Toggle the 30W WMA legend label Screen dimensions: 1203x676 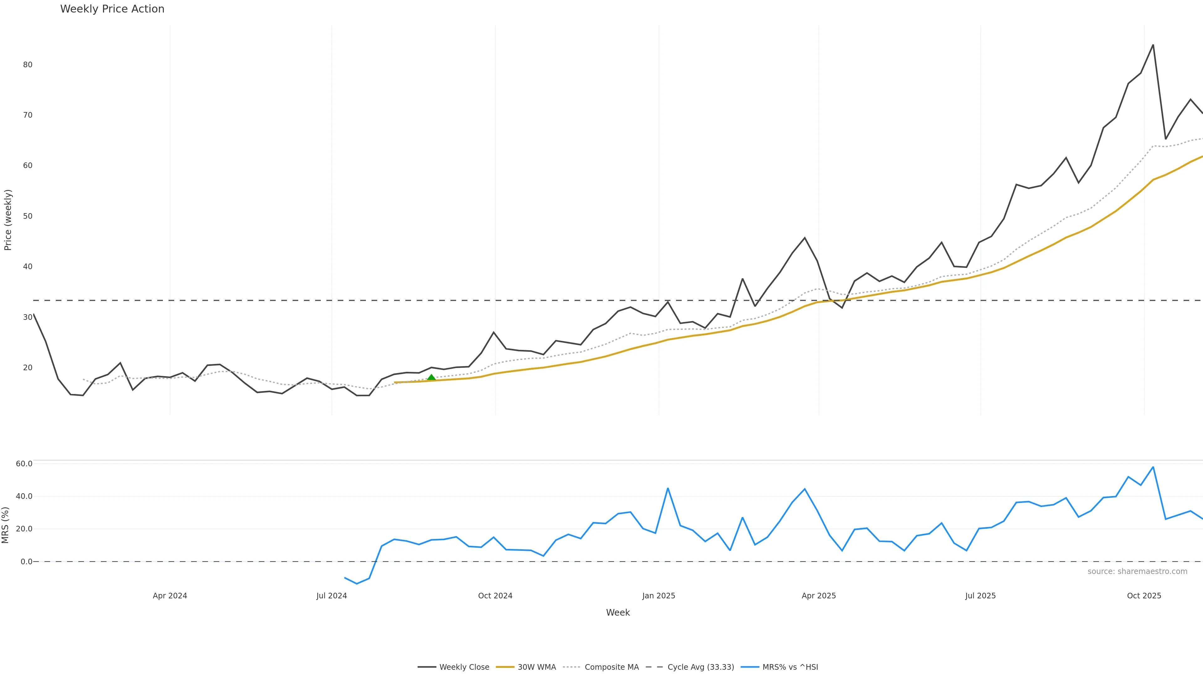click(x=537, y=667)
